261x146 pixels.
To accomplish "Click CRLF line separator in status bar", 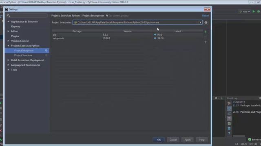I will click(244, 144).
